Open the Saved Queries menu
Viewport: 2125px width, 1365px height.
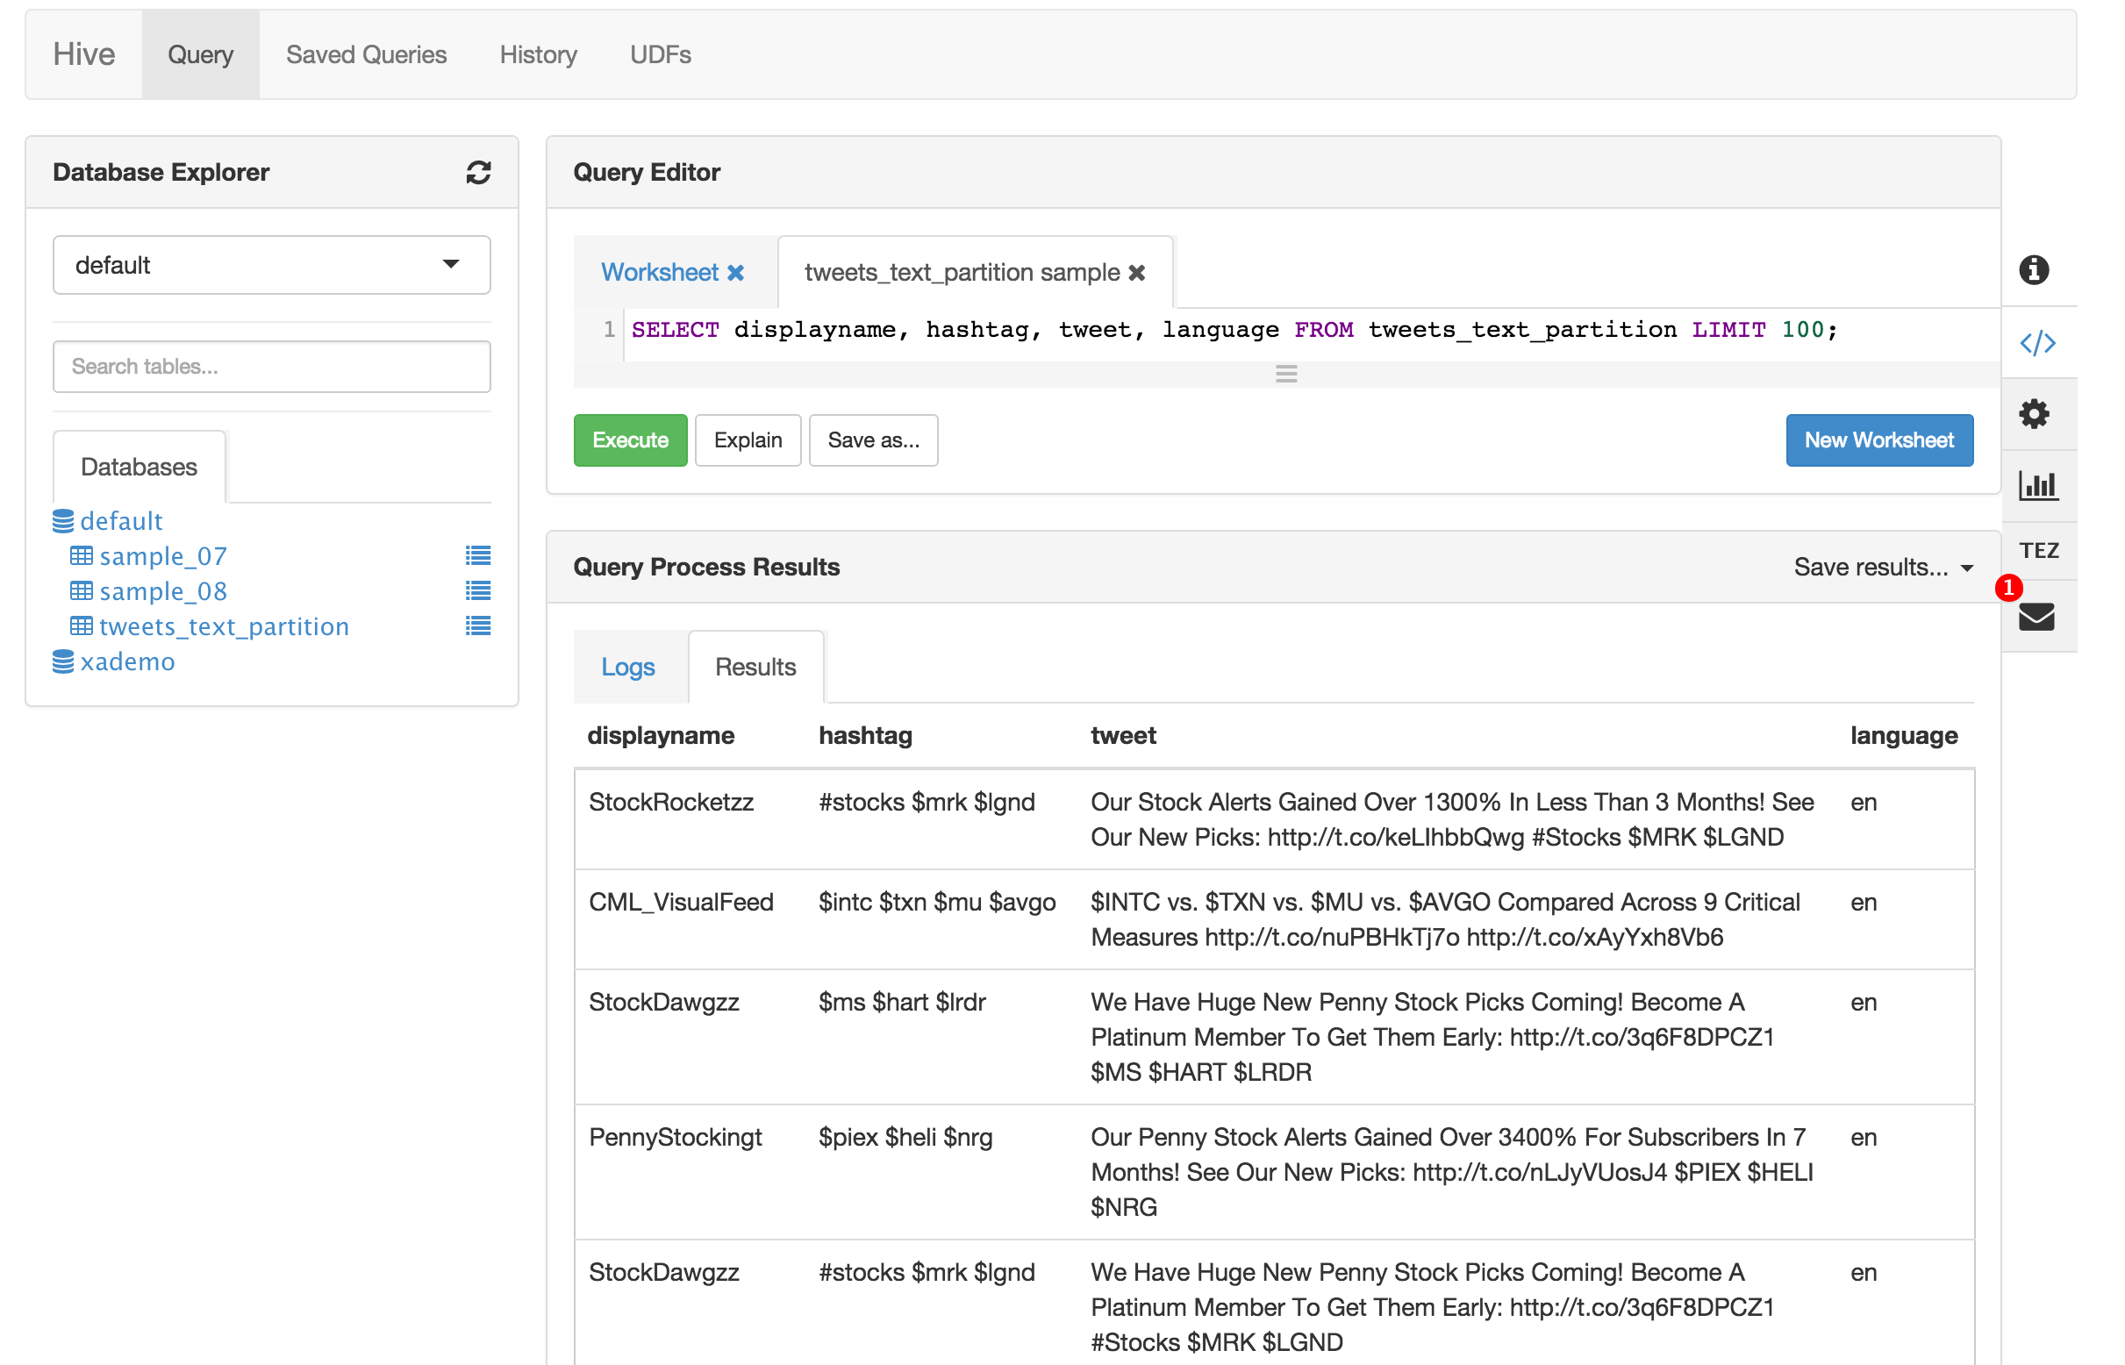pyautogui.click(x=365, y=55)
